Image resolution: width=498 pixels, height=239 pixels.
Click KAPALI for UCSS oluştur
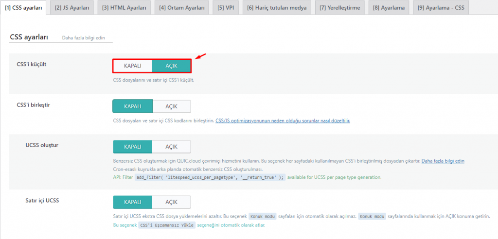pyautogui.click(x=133, y=147)
